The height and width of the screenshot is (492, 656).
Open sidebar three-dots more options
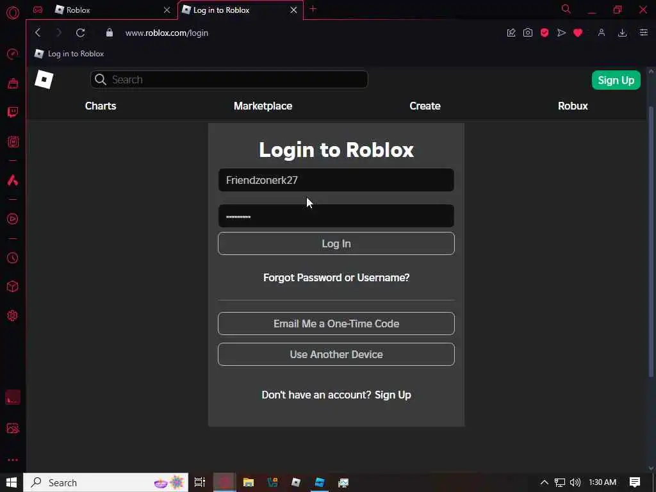click(13, 460)
